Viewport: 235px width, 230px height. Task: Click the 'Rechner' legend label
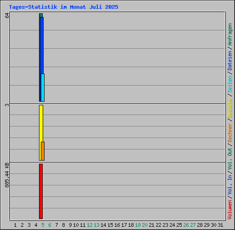(x=230, y=132)
